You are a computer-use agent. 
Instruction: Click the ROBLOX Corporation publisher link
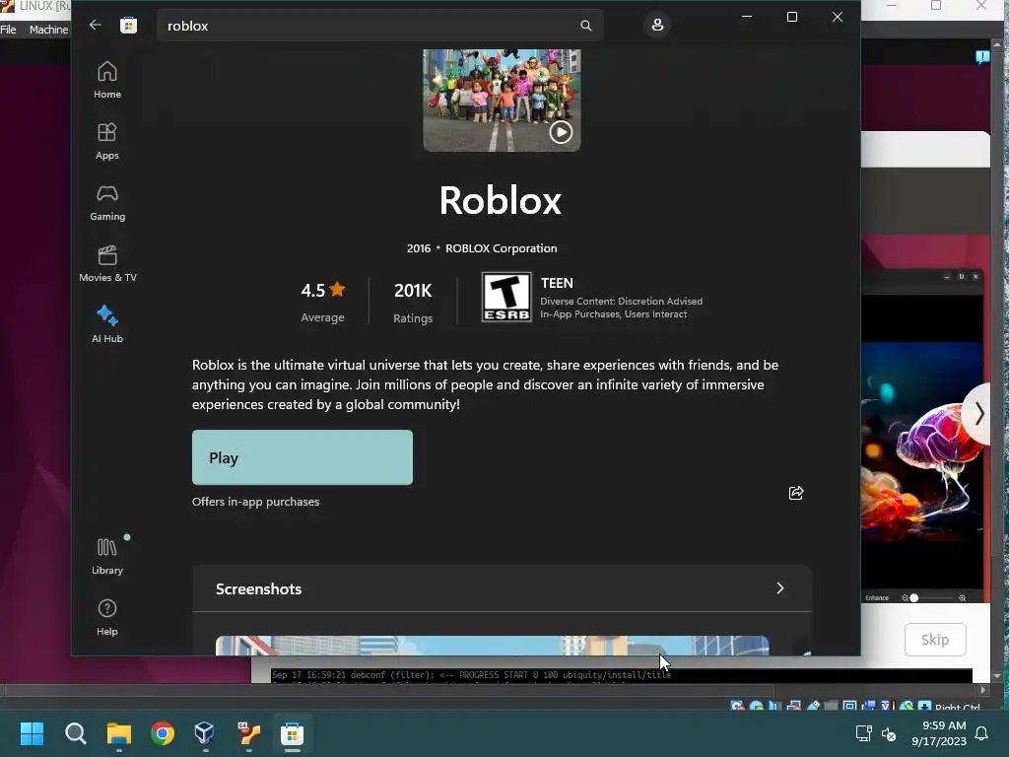coord(502,248)
